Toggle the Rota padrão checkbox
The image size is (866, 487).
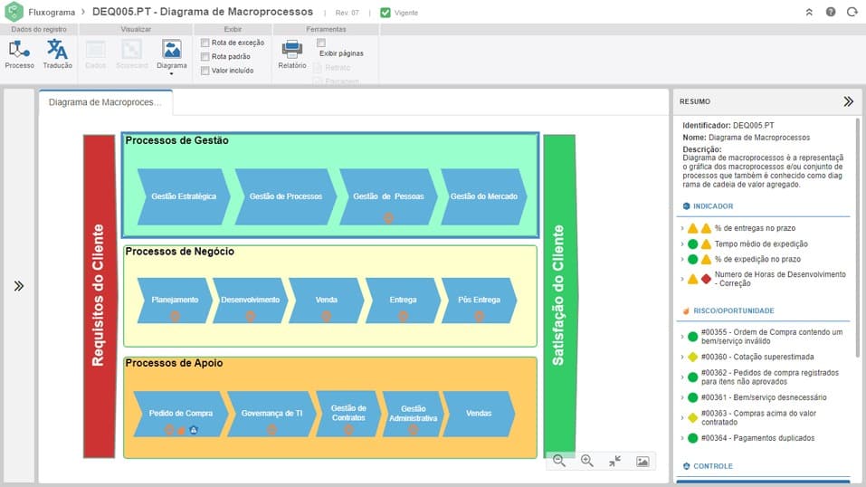(x=205, y=56)
